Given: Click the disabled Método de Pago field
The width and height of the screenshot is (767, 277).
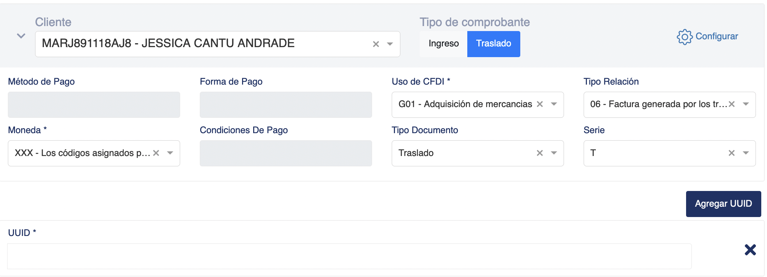Looking at the screenshot, I should (x=94, y=105).
